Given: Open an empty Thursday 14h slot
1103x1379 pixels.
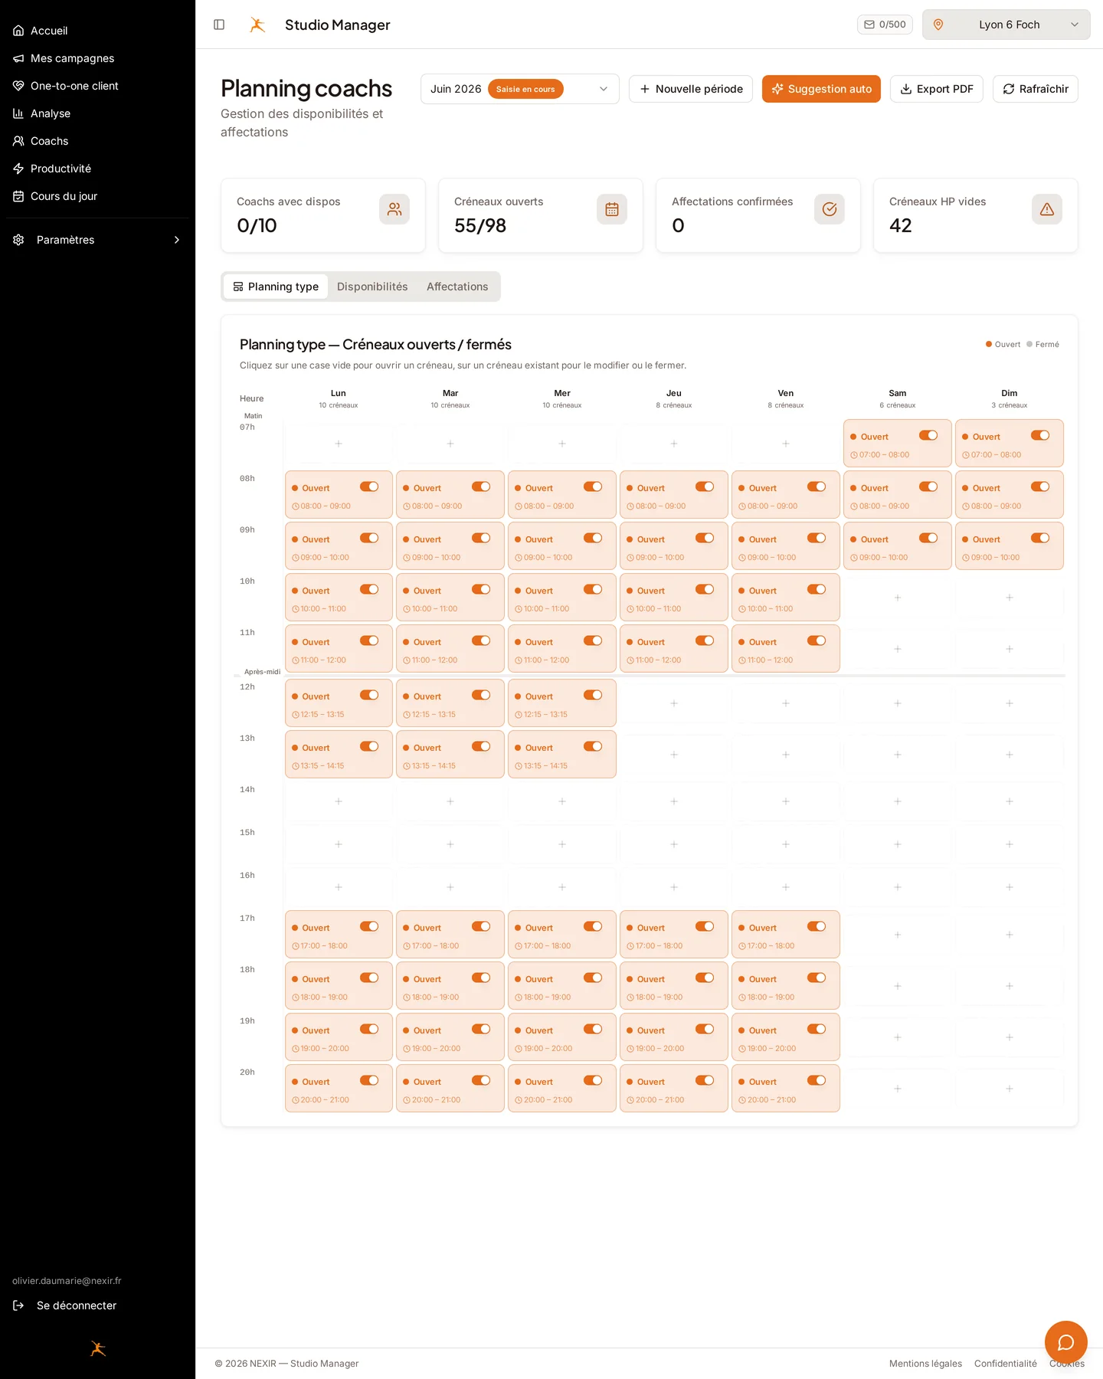Looking at the screenshot, I should (x=674, y=801).
